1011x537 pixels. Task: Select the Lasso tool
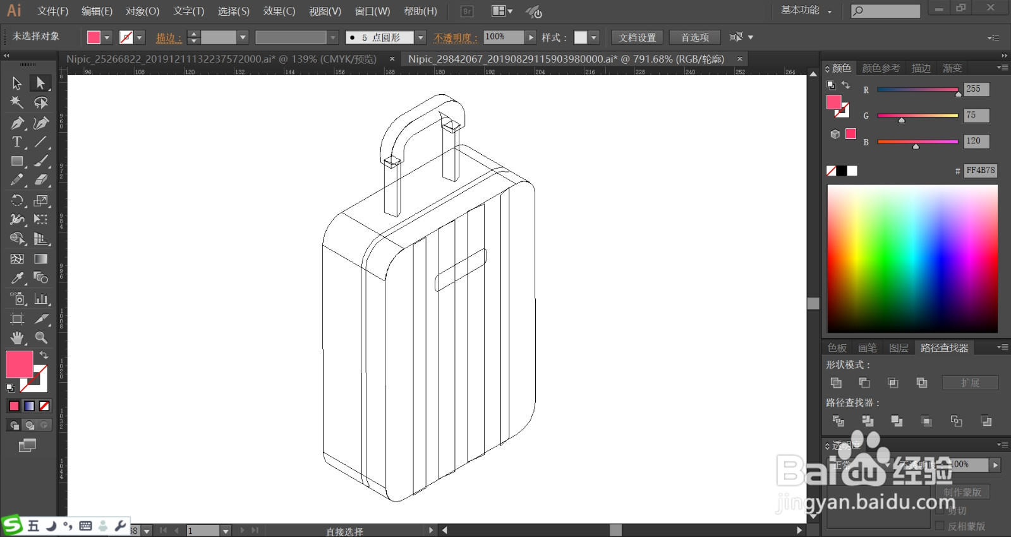[x=40, y=102]
